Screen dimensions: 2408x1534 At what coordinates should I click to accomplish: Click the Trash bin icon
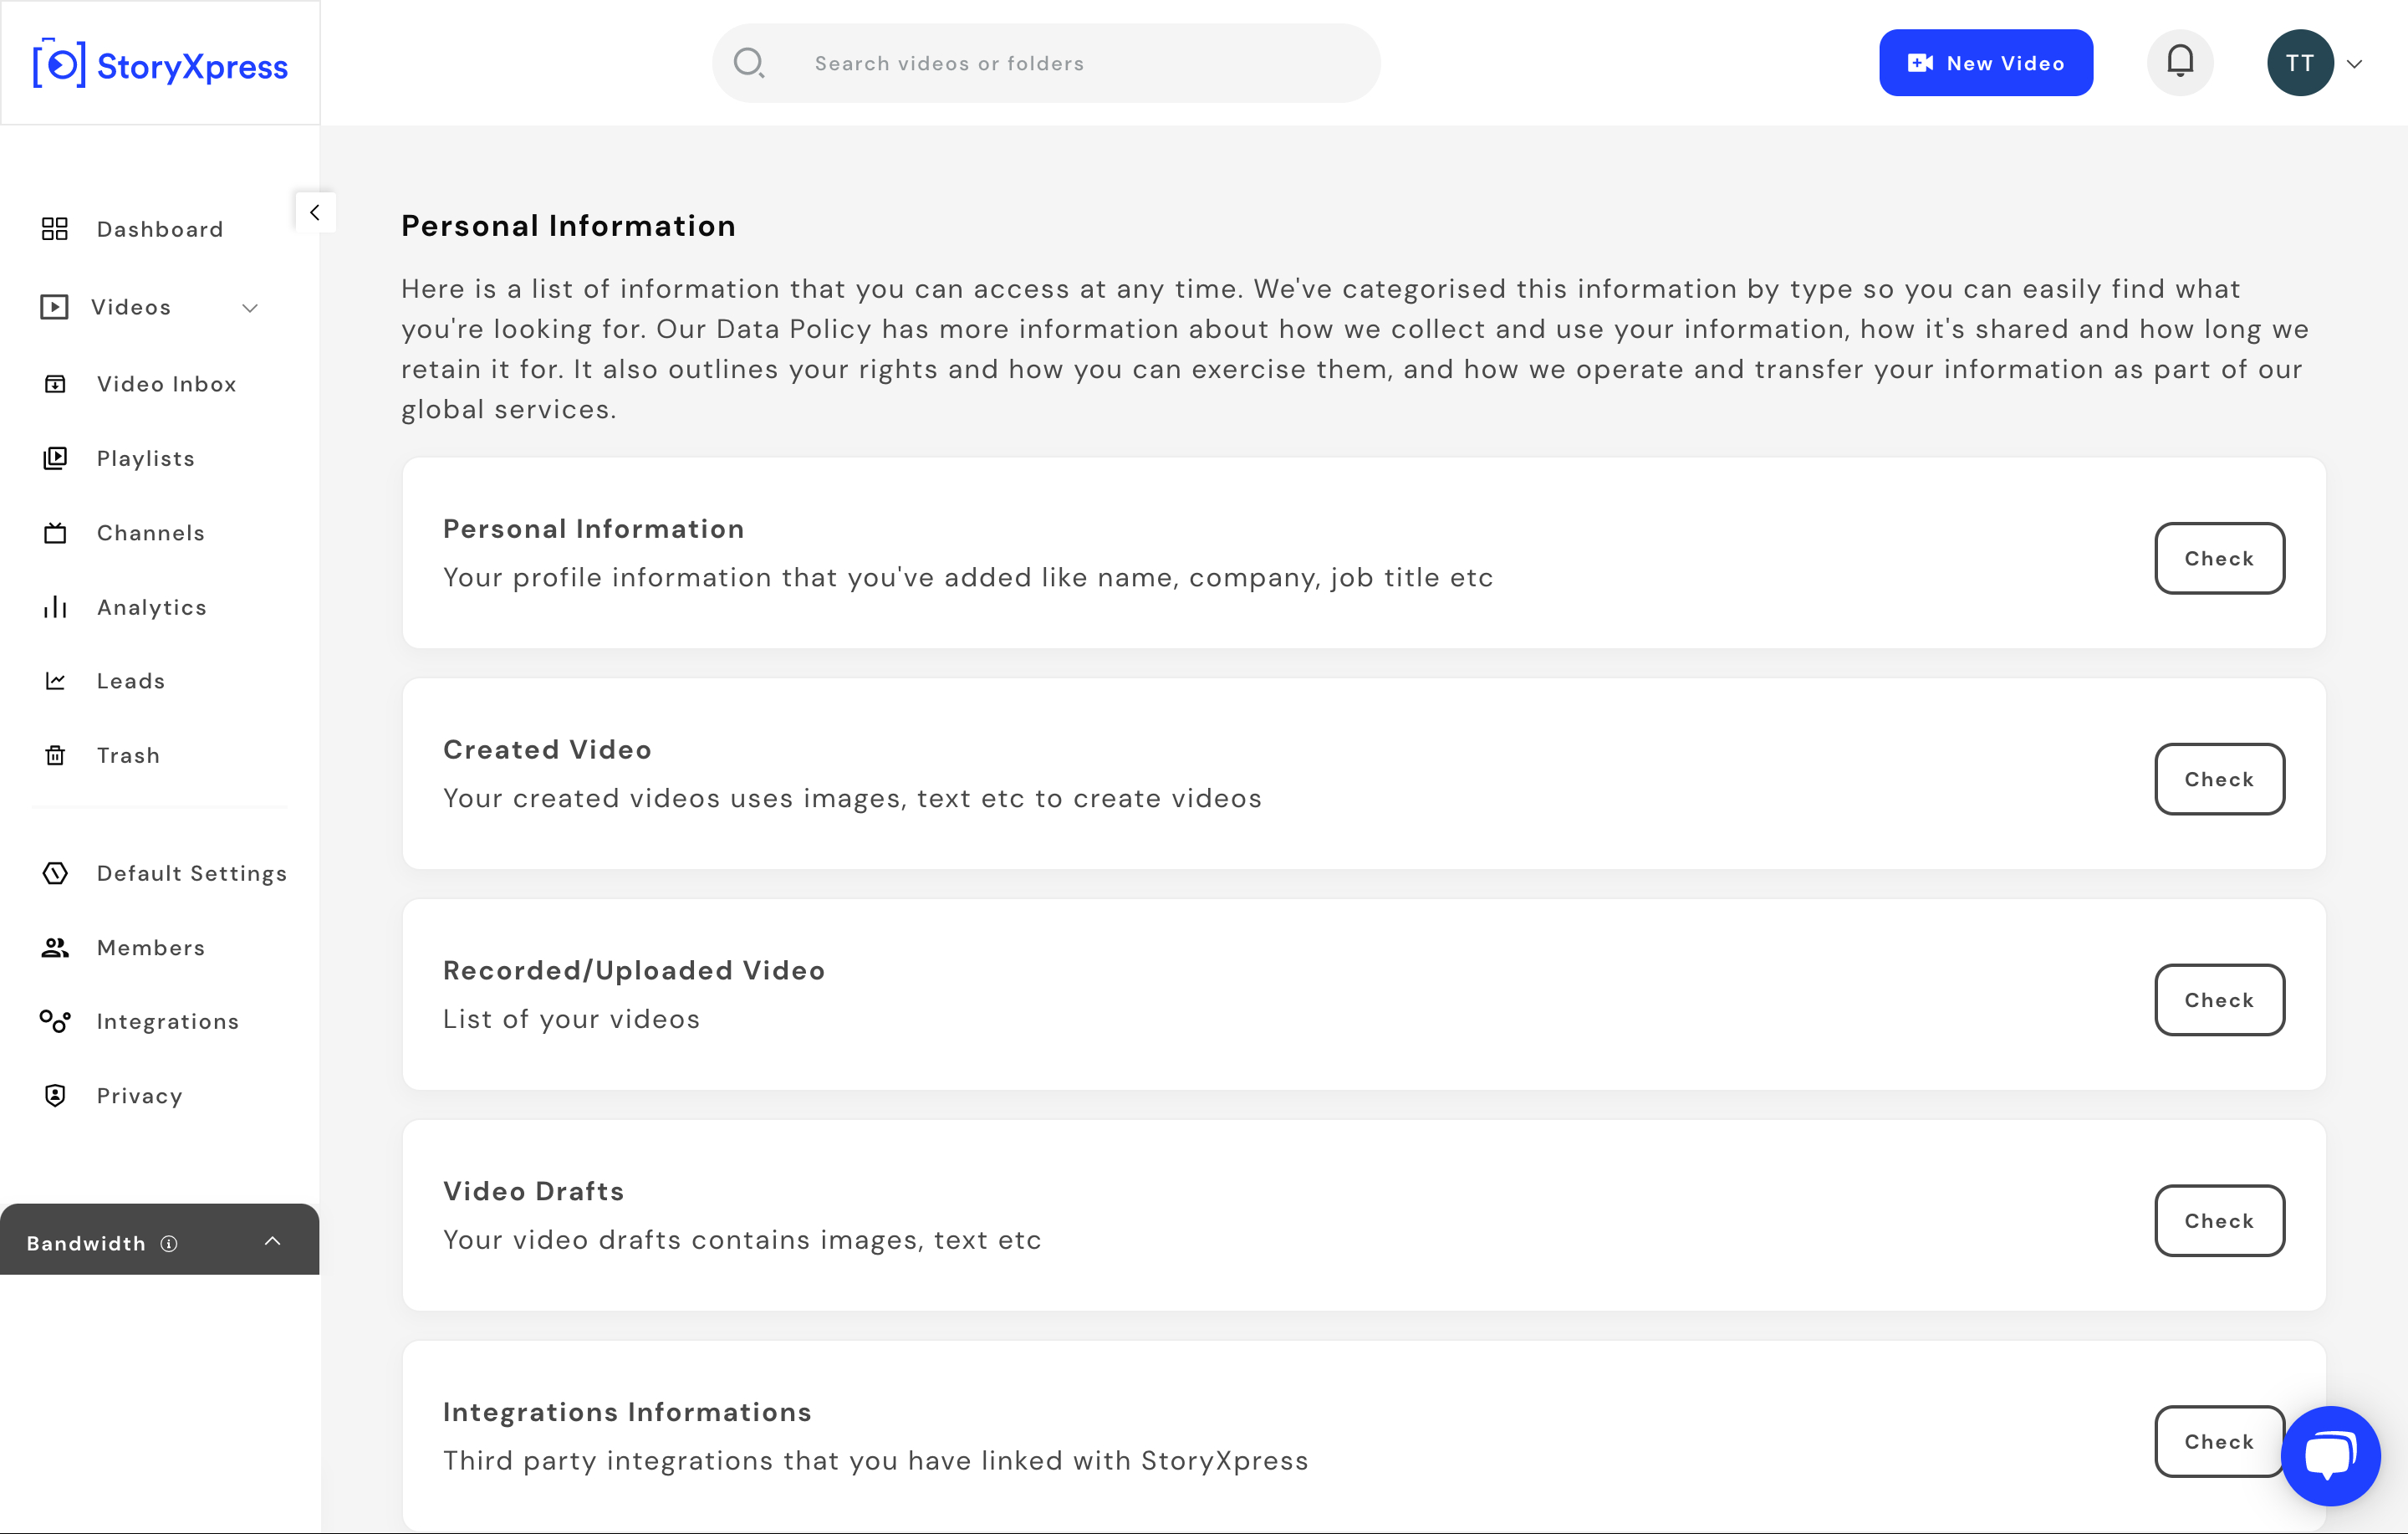coord(55,755)
